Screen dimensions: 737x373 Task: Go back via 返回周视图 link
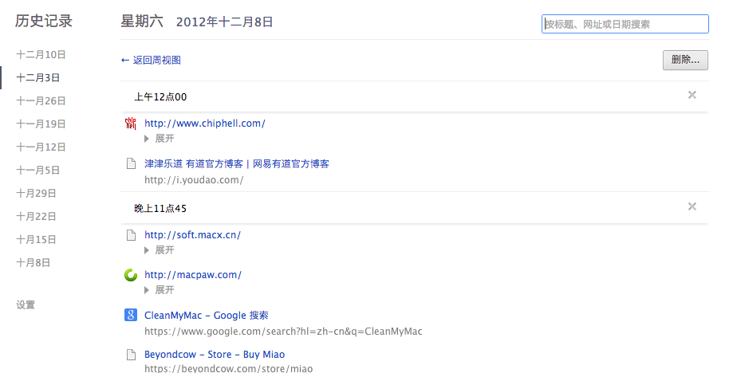(x=151, y=60)
